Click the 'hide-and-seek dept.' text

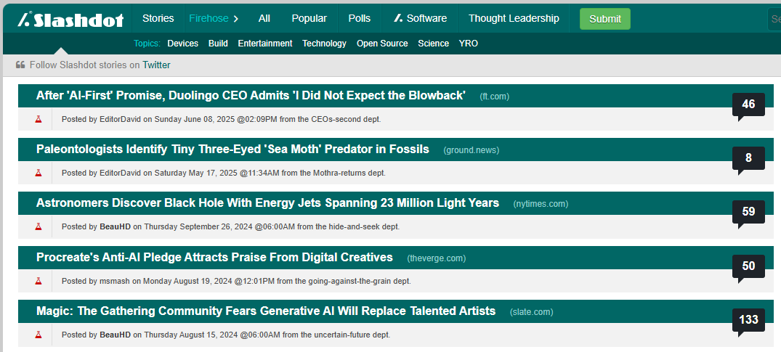[x=364, y=226]
